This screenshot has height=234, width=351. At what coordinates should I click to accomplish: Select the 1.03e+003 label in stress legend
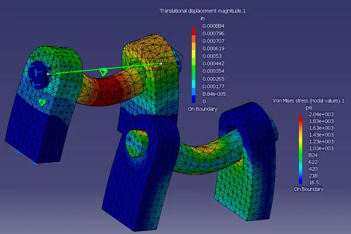(x=318, y=148)
